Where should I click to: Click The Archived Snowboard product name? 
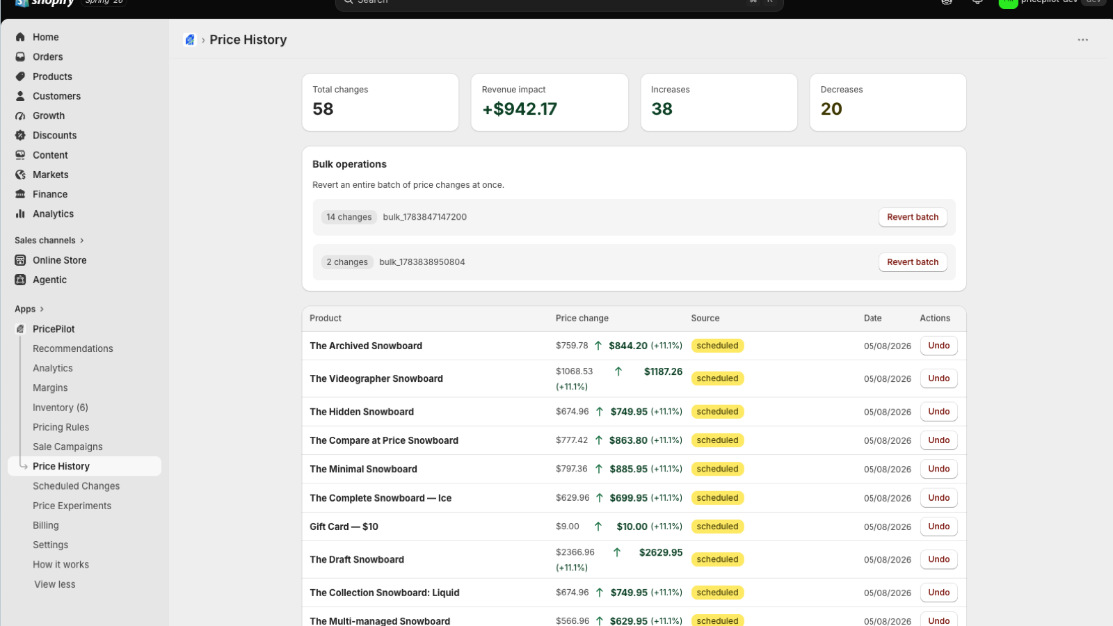point(366,346)
